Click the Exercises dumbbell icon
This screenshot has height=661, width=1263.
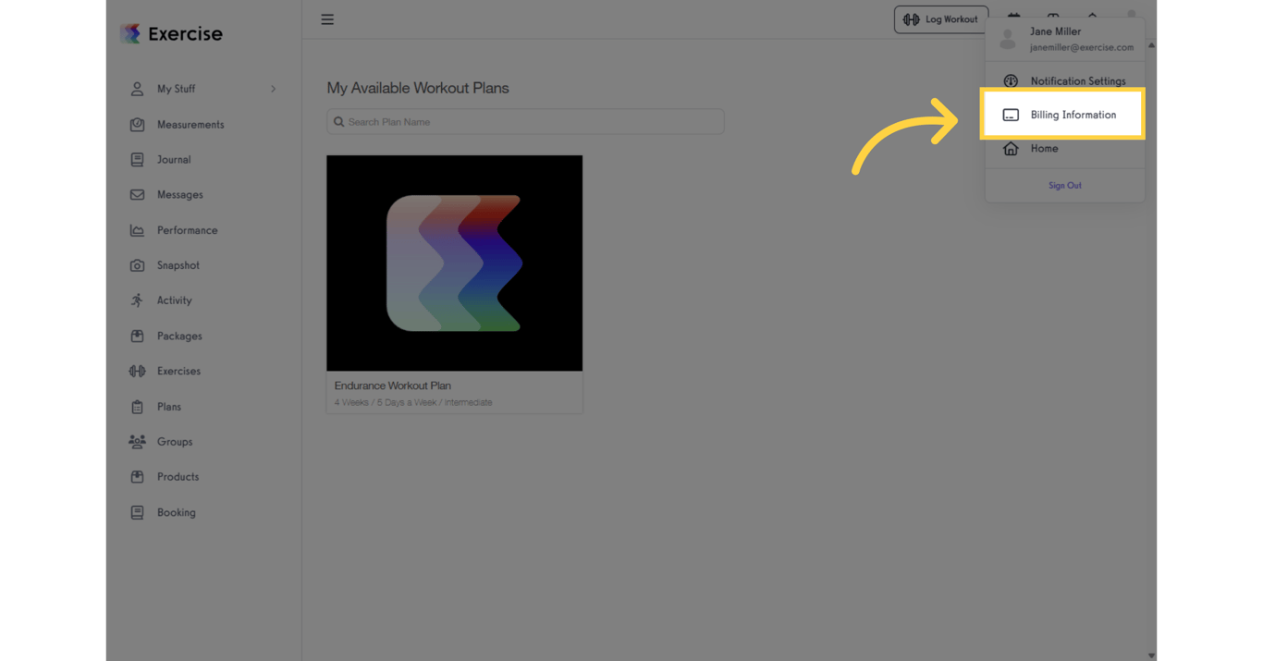[136, 371]
